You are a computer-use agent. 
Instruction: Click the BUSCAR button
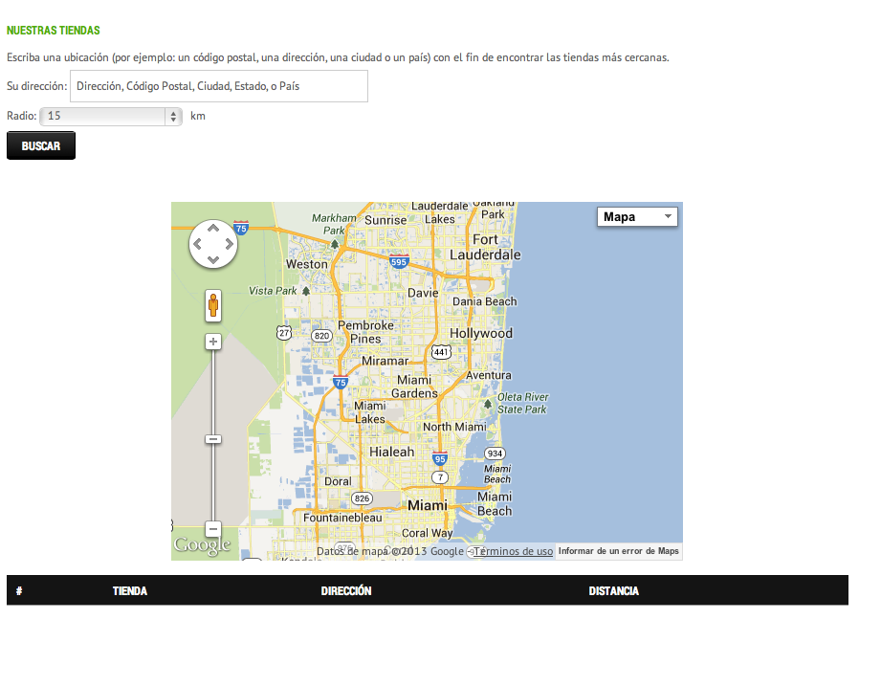[41, 145]
